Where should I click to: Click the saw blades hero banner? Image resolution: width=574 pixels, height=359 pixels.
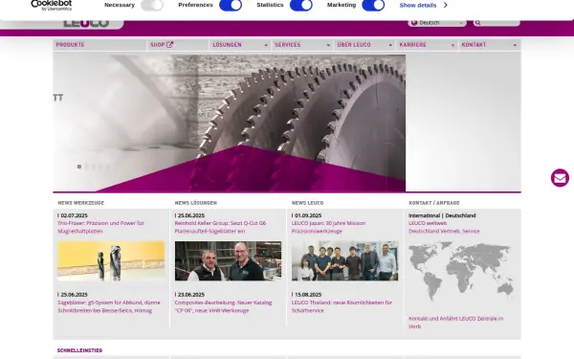tap(230, 123)
